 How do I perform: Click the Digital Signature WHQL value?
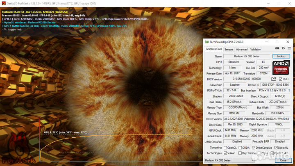[279, 125]
